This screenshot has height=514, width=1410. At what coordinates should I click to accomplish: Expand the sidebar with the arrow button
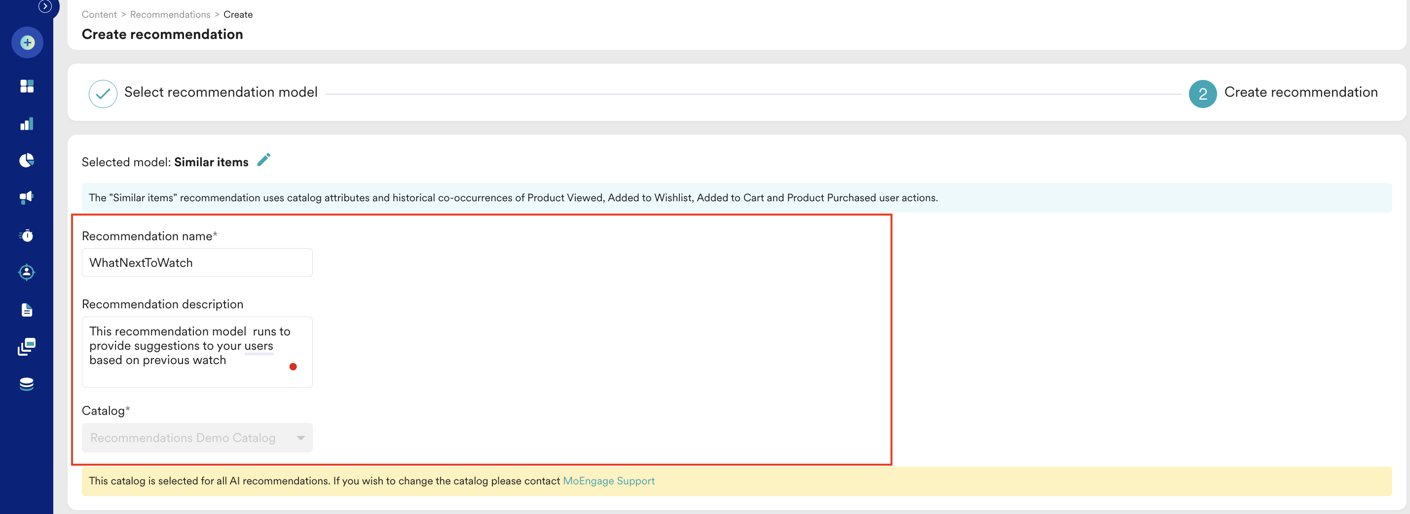click(45, 6)
